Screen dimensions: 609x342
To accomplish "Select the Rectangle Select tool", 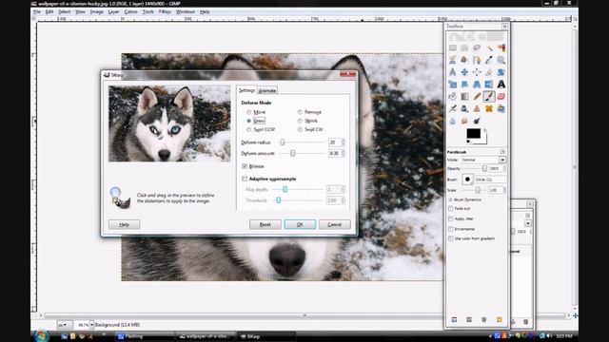I will 453,48.
